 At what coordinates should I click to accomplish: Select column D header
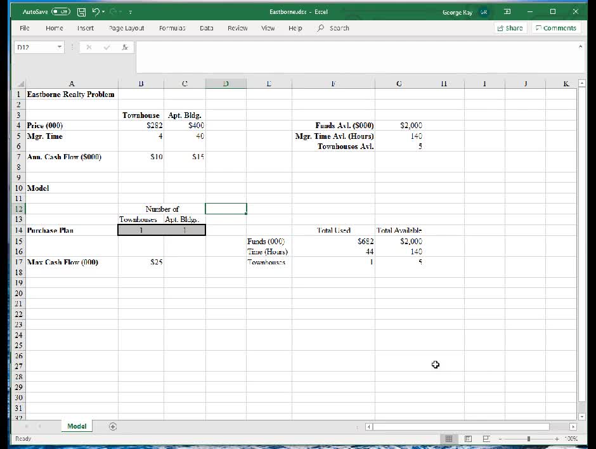pos(226,84)
